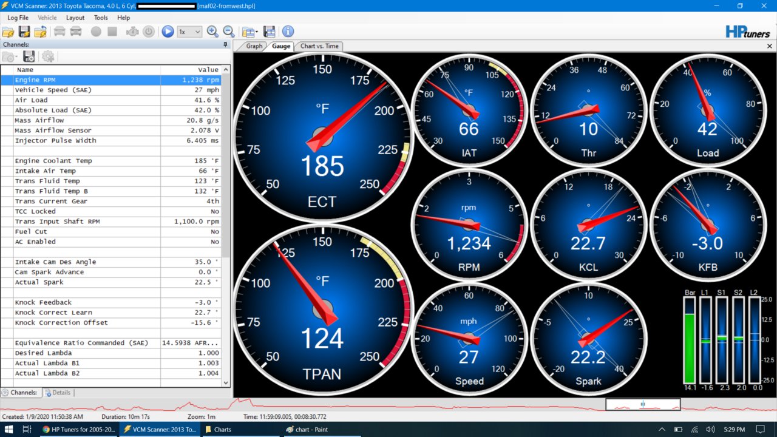Click the IAT gauge

[x=469, y=111]
